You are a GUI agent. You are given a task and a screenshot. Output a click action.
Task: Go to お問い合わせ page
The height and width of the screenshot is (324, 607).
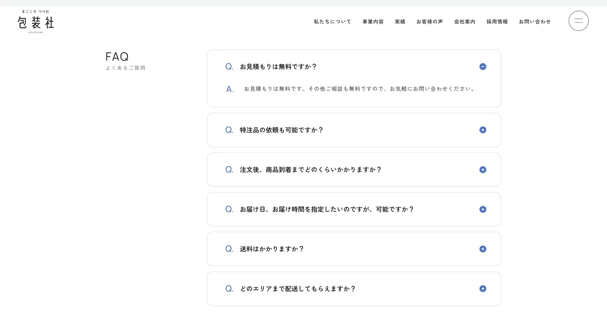(535, 22)
